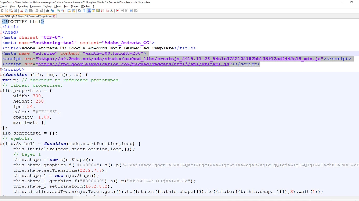Open the ? help menu
This screenshot has height=201, width=359.
(x=93, y=7)
